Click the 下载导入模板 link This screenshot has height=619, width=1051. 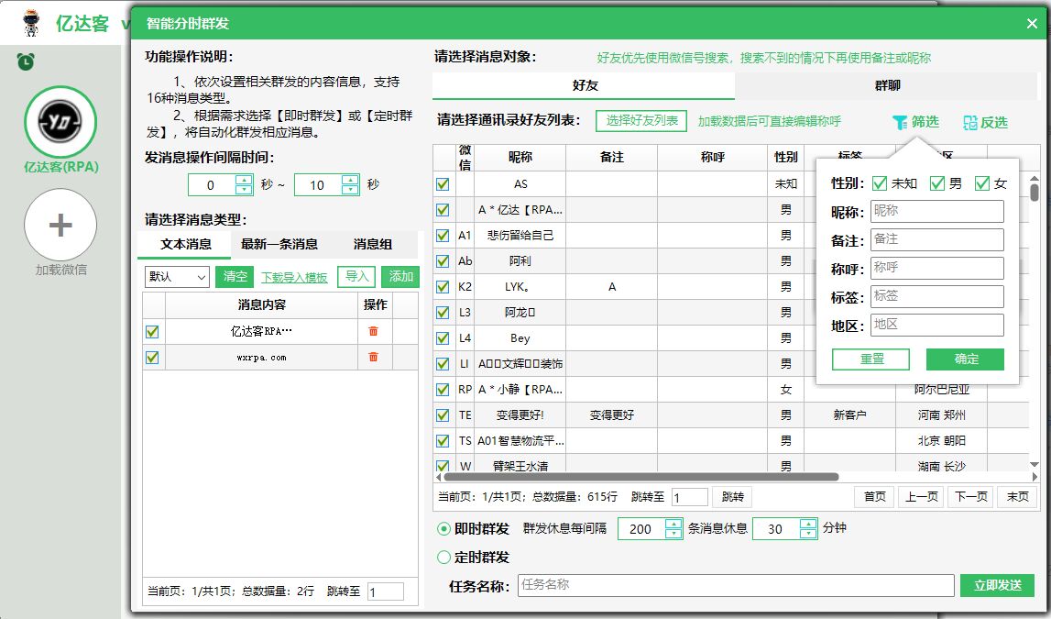(294, 277)
